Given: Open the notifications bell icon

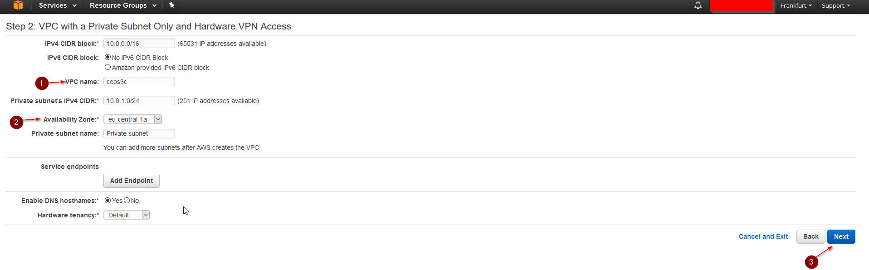Looking at the screenshot, I should (698, 5).
